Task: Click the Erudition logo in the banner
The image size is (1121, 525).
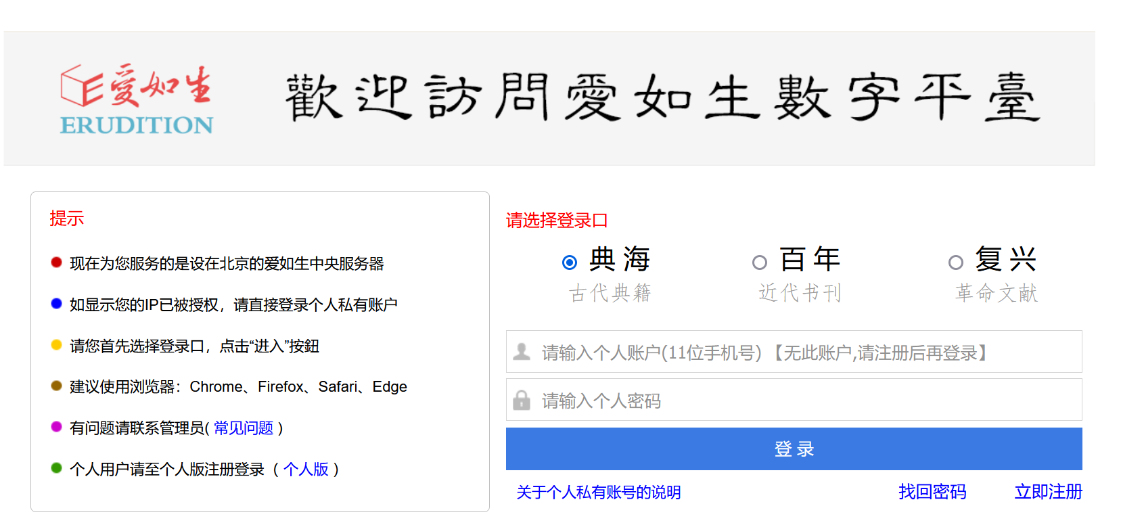Action: (x=137, y=99)
